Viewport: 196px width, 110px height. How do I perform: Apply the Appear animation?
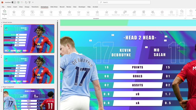pos(42,13)
